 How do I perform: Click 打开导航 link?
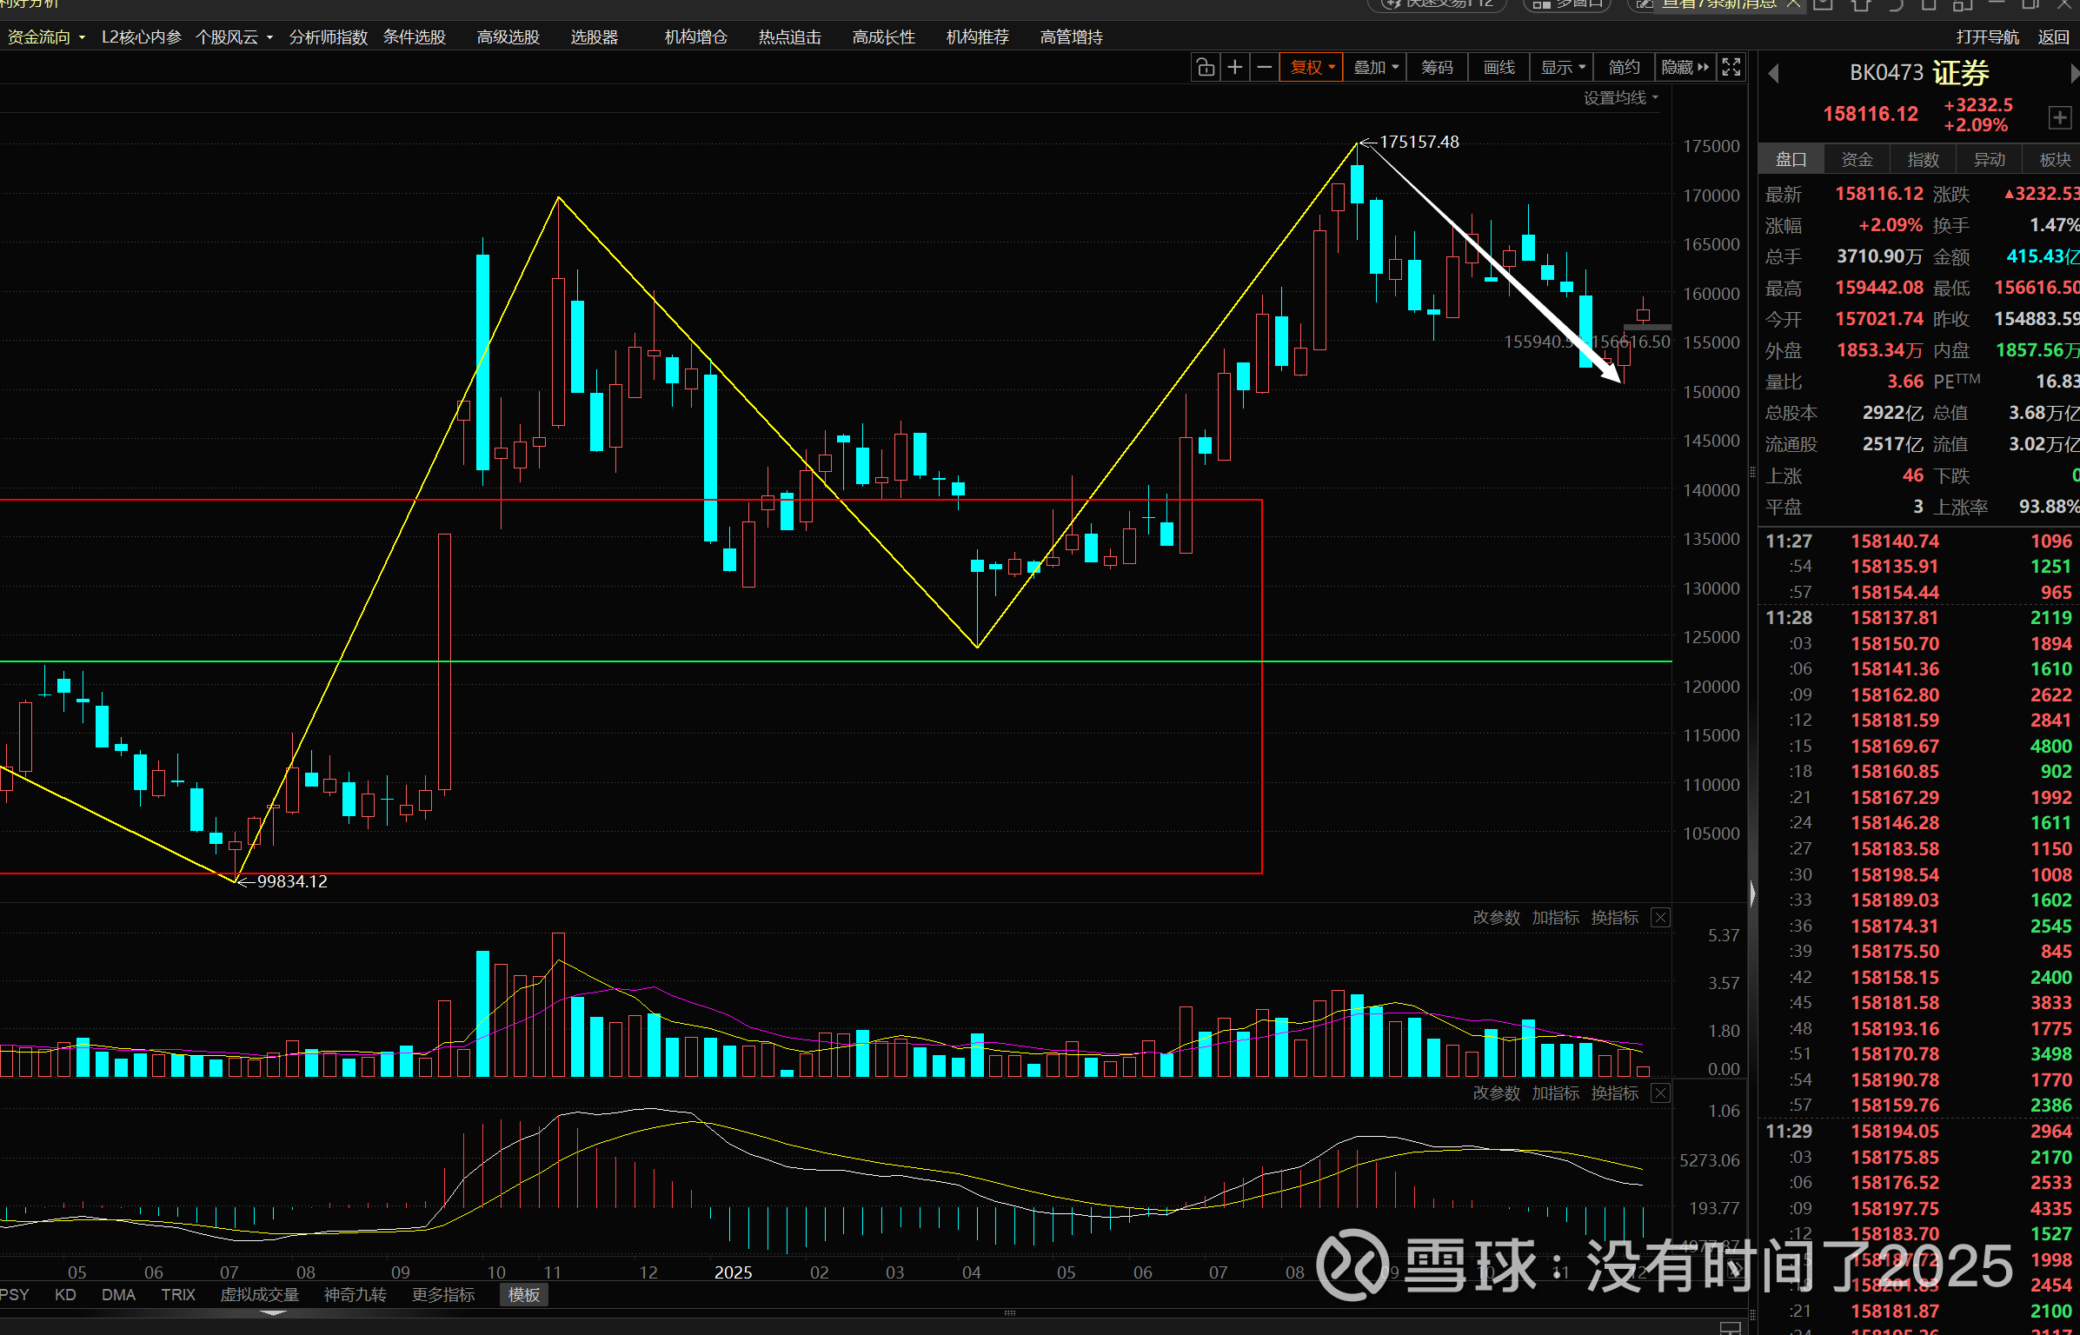(1987, 37)
